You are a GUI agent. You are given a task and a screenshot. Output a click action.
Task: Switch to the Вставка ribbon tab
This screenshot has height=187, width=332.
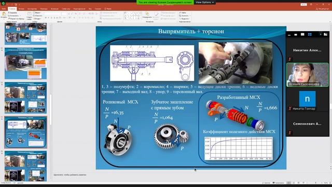click(21, 9)
